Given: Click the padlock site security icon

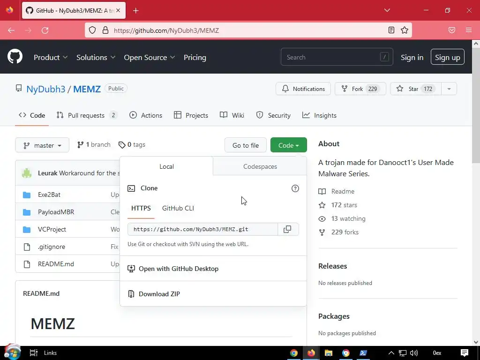Looking at the screenshot, I should pos(105,30).
